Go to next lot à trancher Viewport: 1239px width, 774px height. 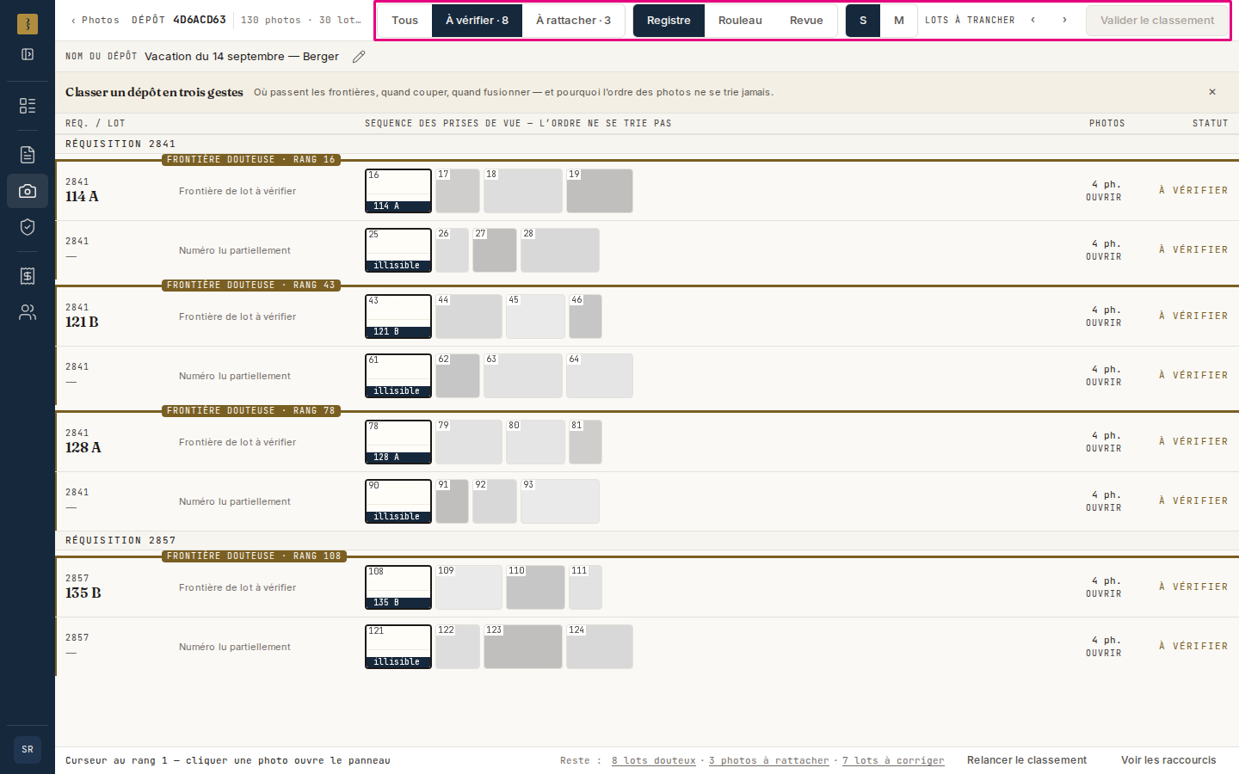pos(1064,20)
